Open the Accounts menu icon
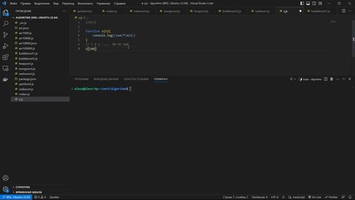Screen dimensions: 355x200 point(6,178)
